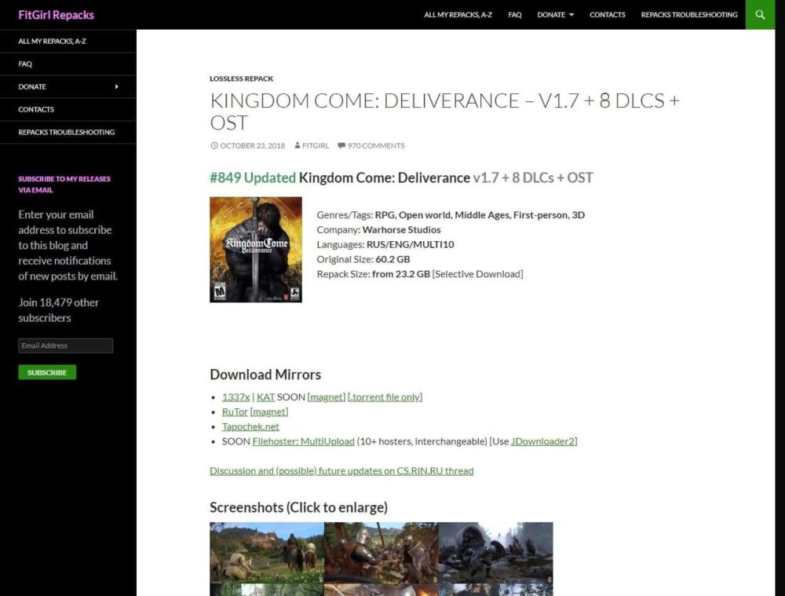This screenshot has width=785, height=596.
Task: Click the .torrent file only link
Action: click(385, 397)
